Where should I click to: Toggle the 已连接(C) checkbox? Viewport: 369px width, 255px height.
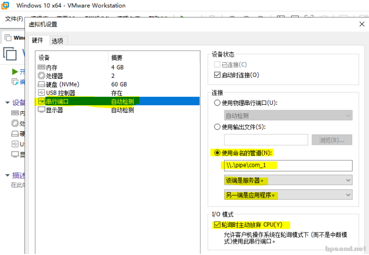click(217, 64)
